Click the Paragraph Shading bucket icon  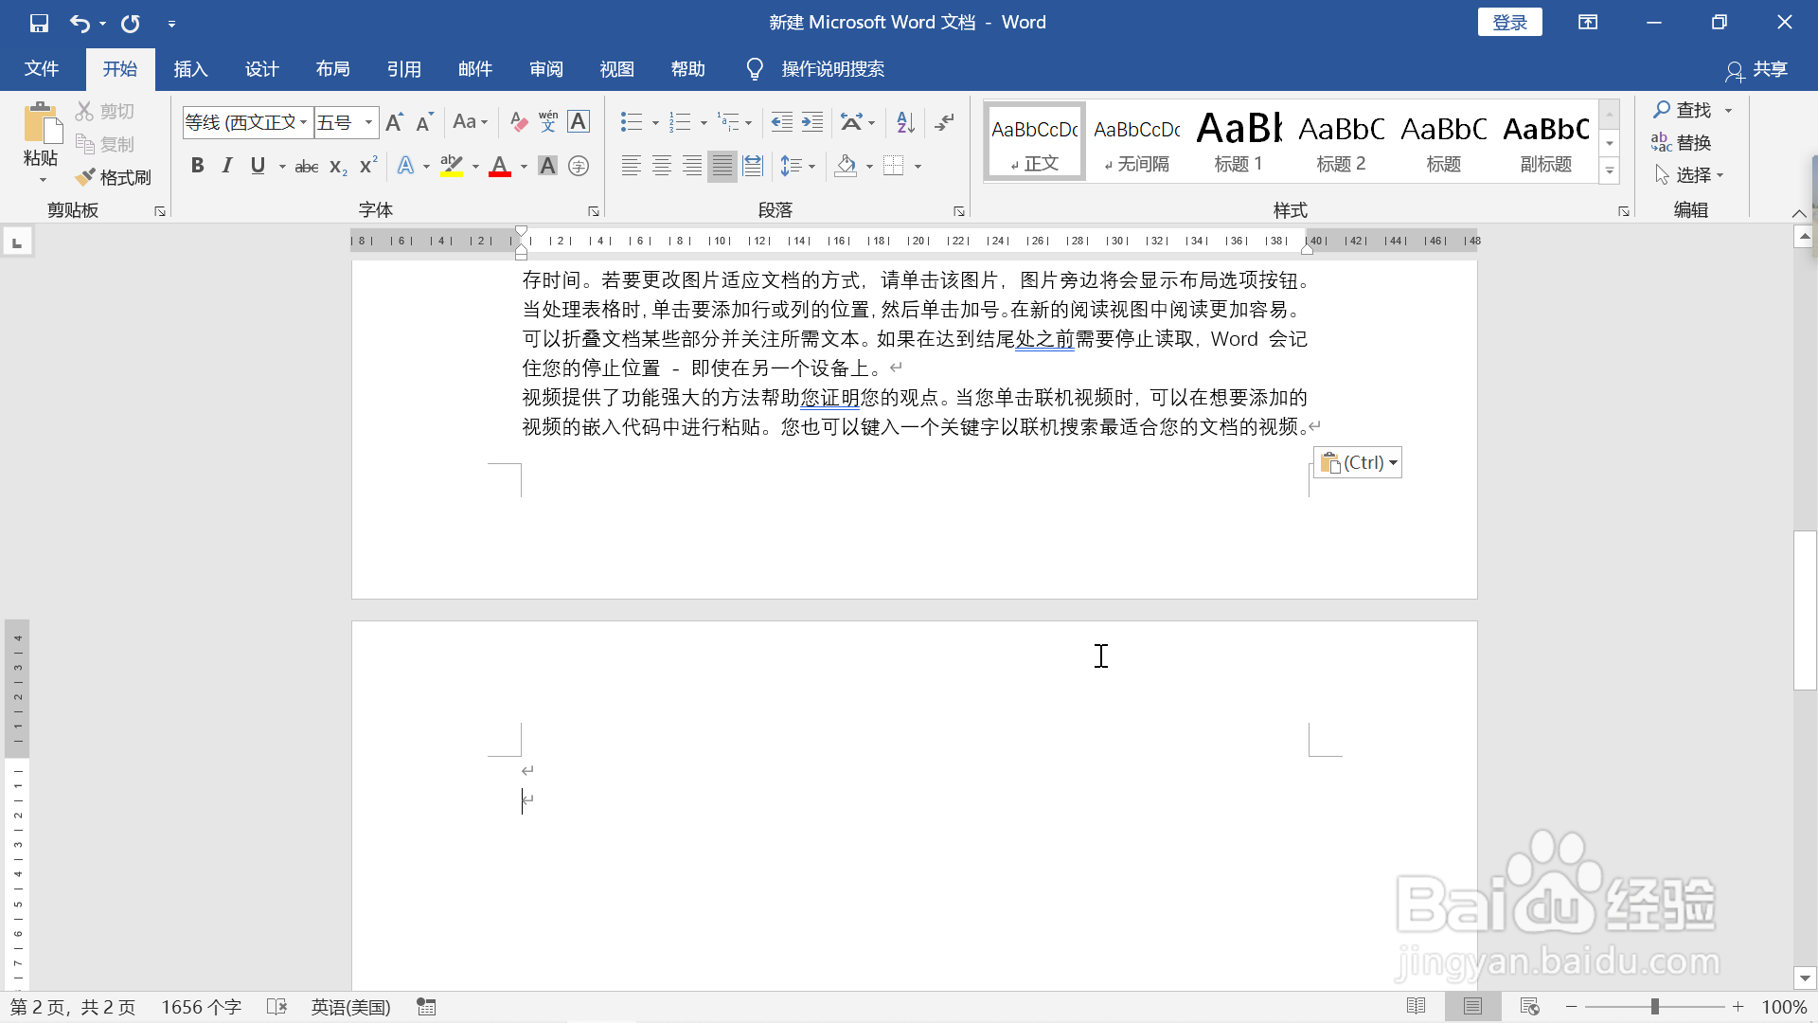coord(846,167)
